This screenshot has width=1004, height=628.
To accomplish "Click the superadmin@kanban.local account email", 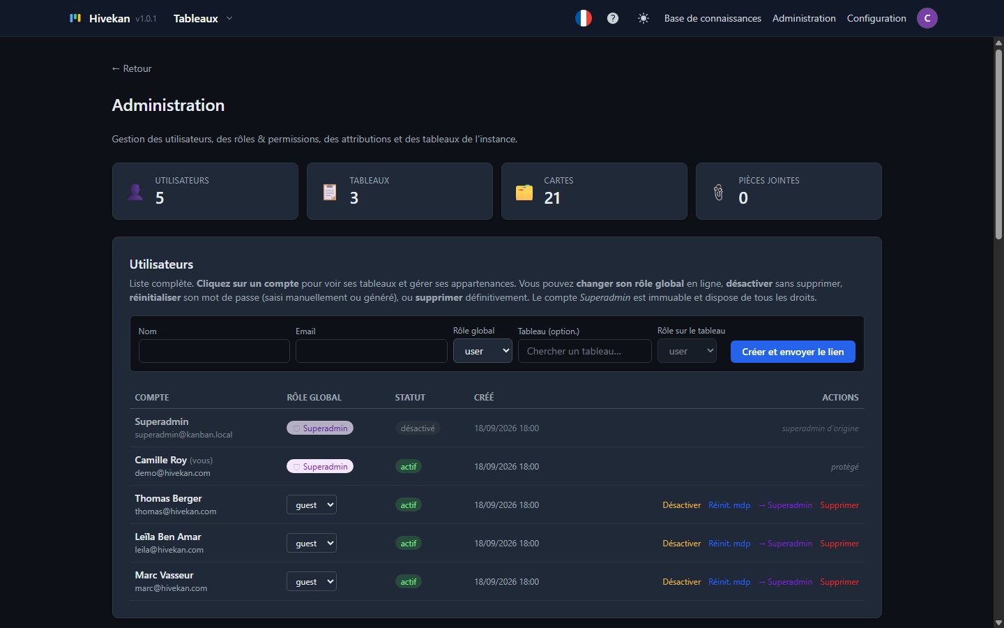I will 183,435.
